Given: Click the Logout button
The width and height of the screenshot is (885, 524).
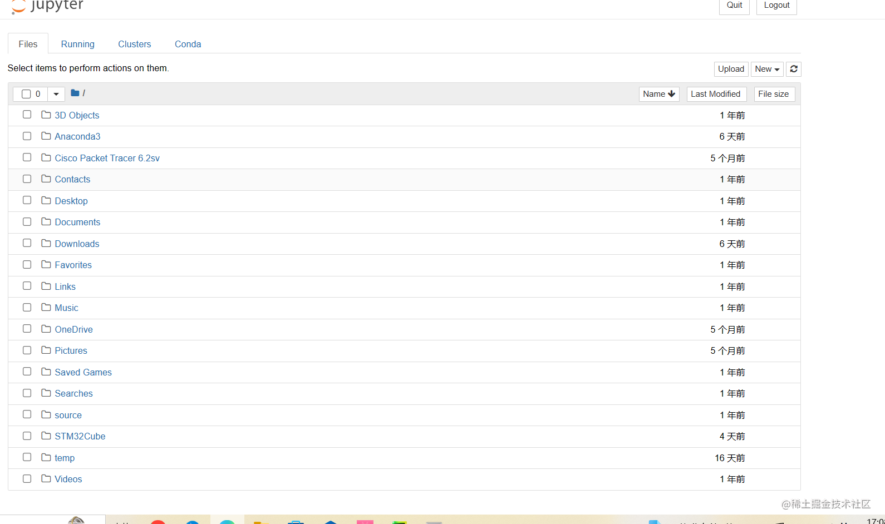Looking at the screenshot, I should point(776,6).
